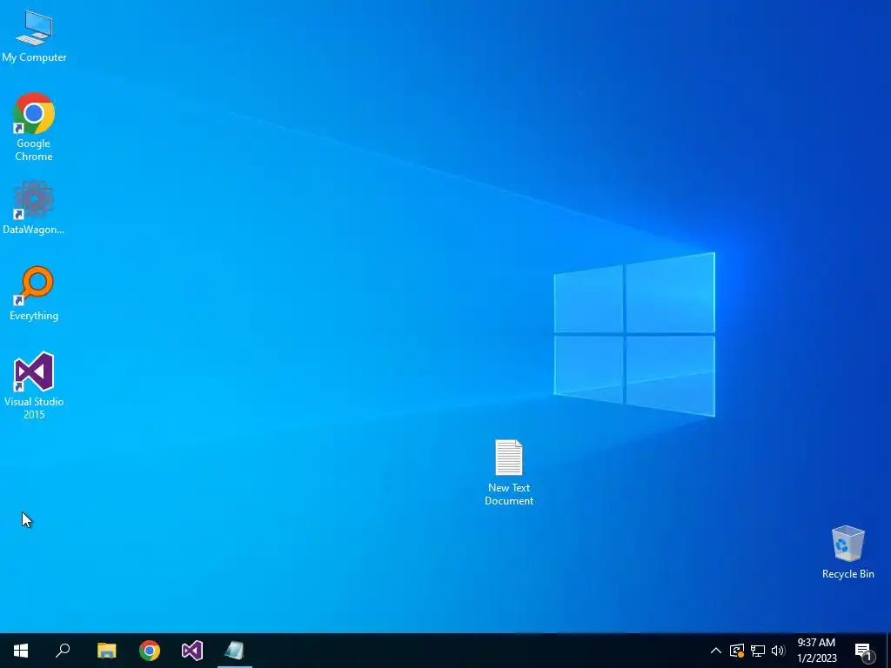The height and width of the screenshot is (668, 891).
Task: Select the DataWagon desktop shortcut
Action: click(34, 207)
